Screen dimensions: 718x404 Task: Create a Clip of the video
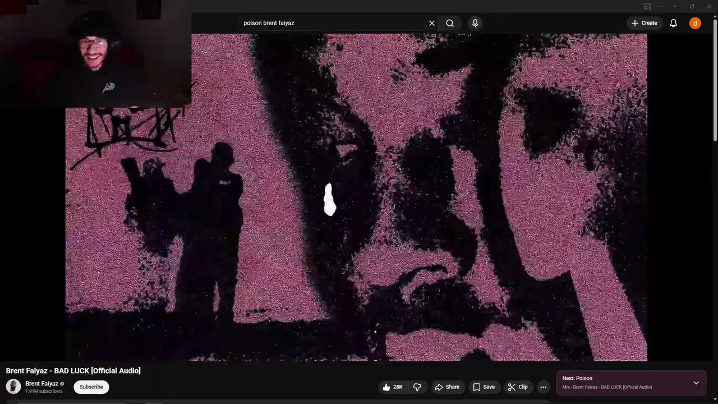[518, 387]
